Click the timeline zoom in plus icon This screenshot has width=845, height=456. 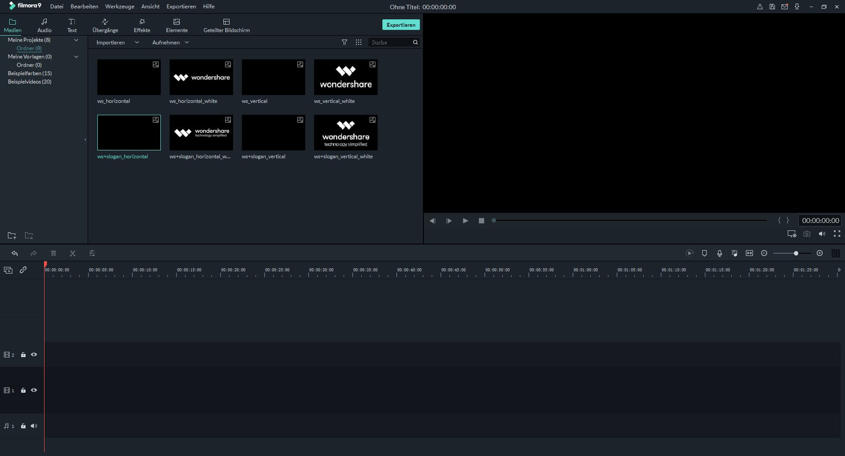point(819,253)
